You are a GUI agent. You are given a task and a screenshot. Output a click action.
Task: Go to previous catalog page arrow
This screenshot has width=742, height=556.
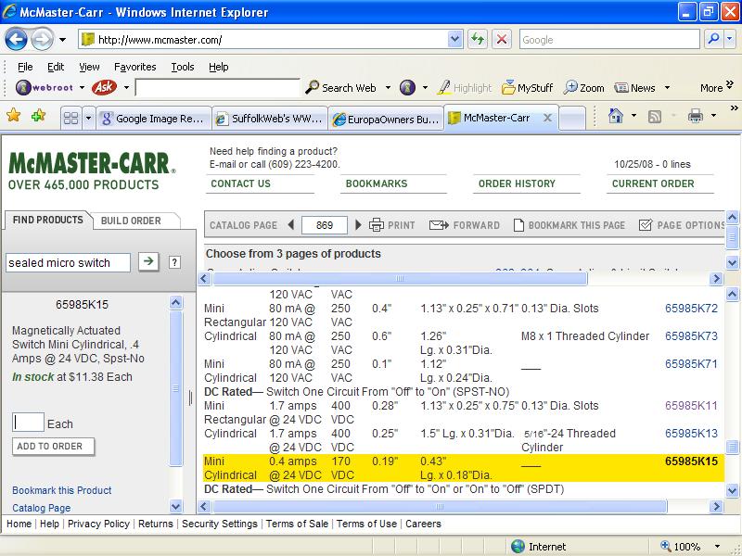tap(290, 225)
